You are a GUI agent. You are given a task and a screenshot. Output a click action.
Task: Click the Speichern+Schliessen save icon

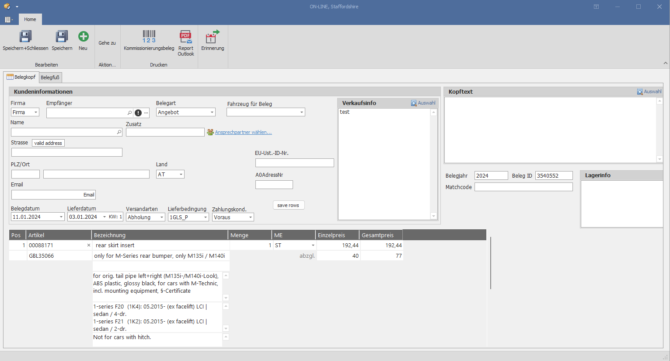coord(25,37)
